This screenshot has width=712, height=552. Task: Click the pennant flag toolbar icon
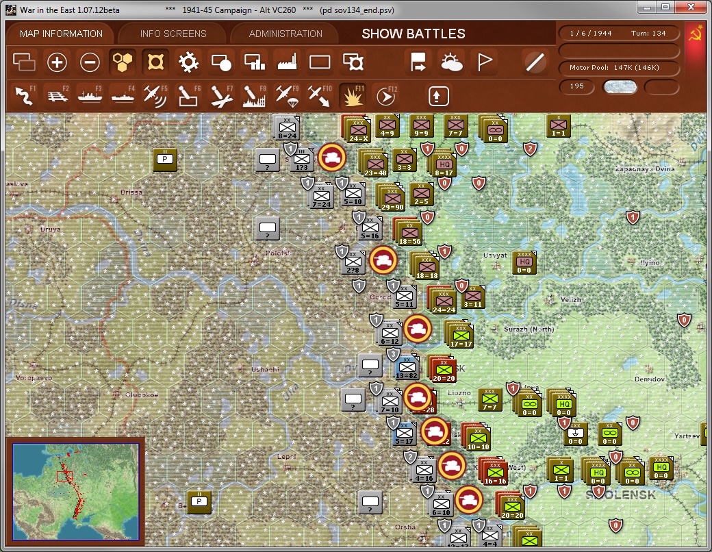485,62
